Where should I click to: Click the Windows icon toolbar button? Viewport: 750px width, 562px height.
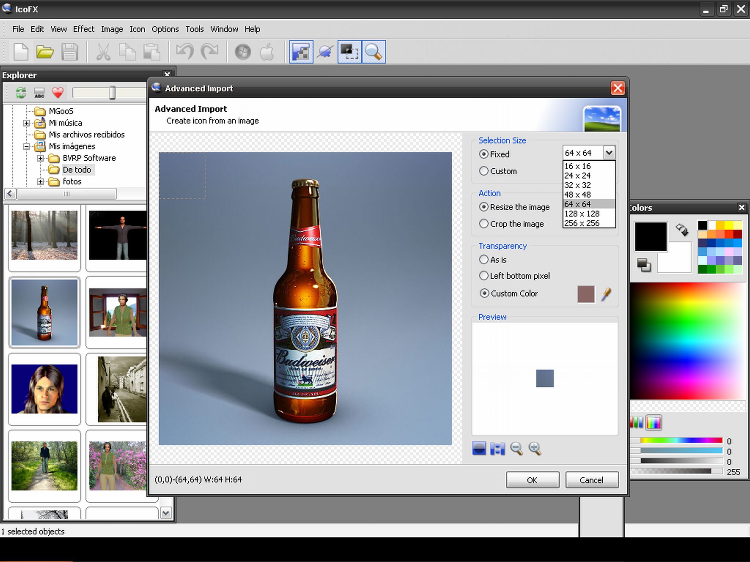click(243, 52)
